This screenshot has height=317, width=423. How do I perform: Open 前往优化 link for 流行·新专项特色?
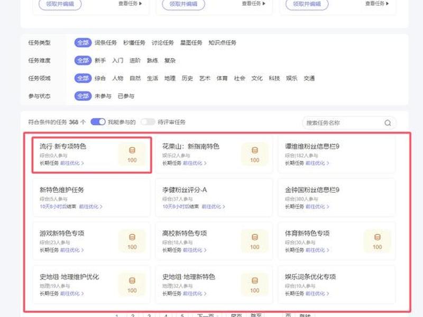click(x=72, y=163)
